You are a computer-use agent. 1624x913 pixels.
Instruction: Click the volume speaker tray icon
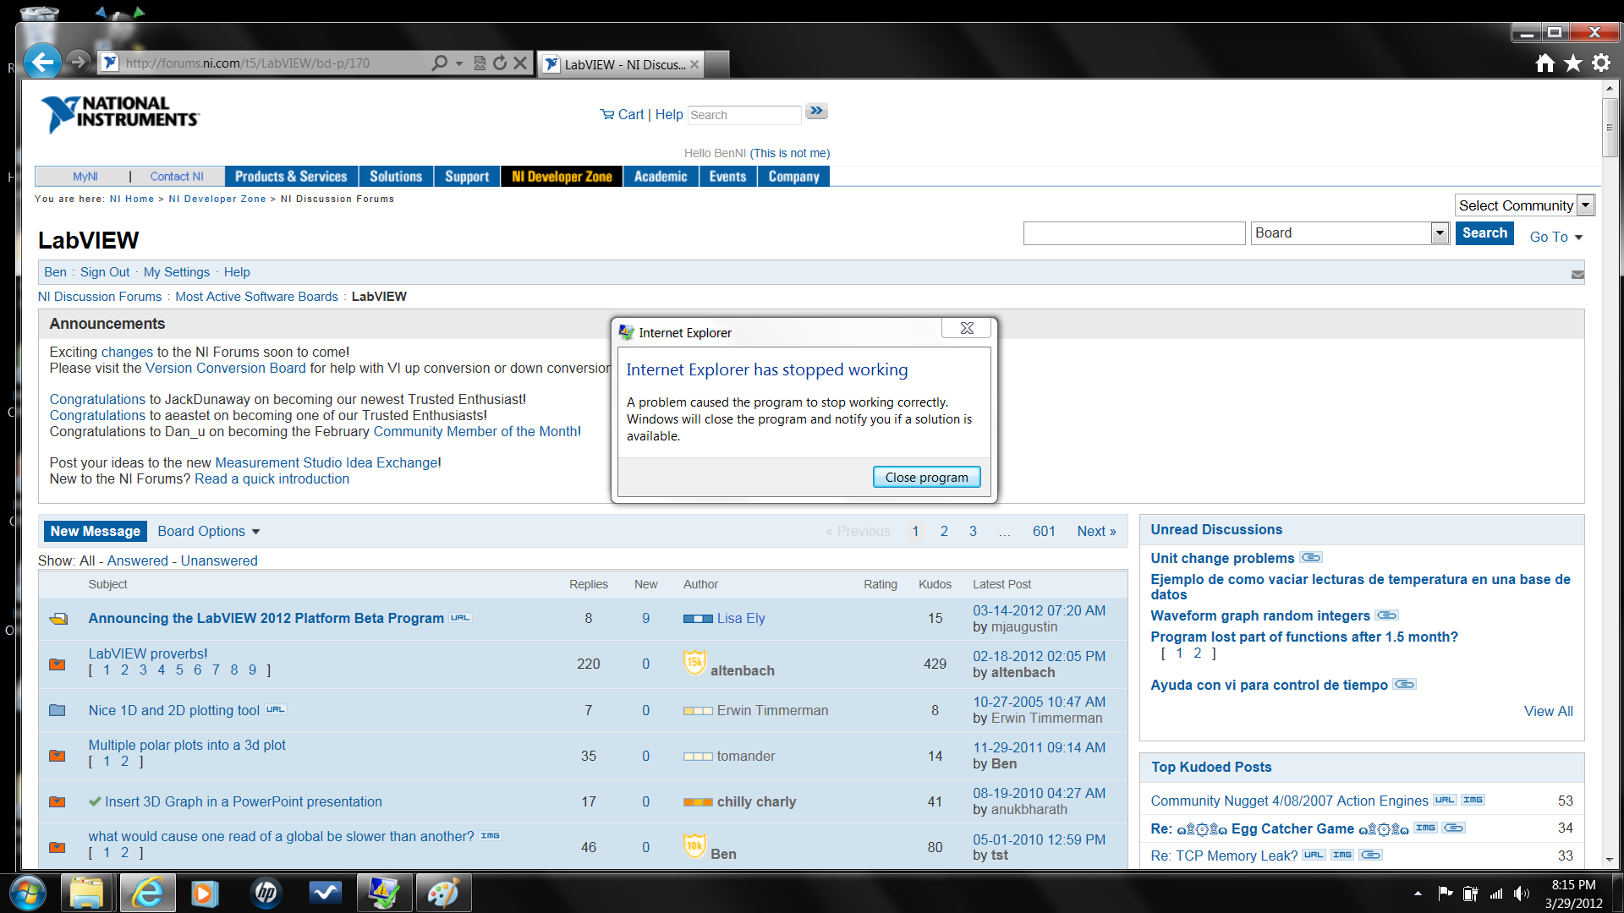pyautogui.click(x=1522, y=894)
